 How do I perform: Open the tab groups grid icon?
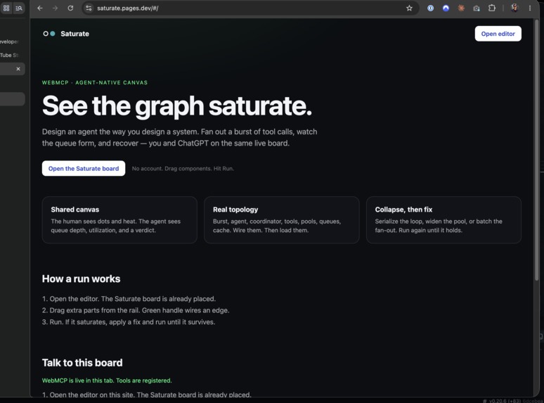point(6,8)
